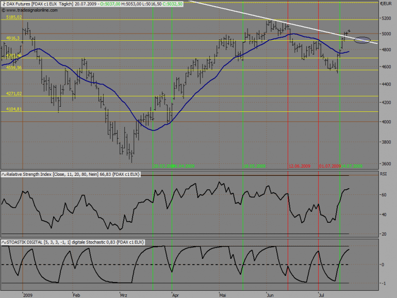Screen dimensions: 397x298
Task: Click the high value H:5053,00
Action: tap(131, 4)
